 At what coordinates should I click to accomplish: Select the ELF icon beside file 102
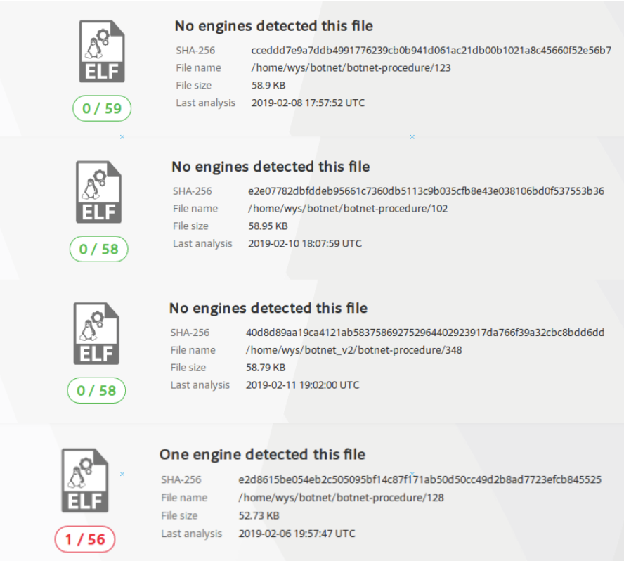pyautogui.click(x=99, y=192)
